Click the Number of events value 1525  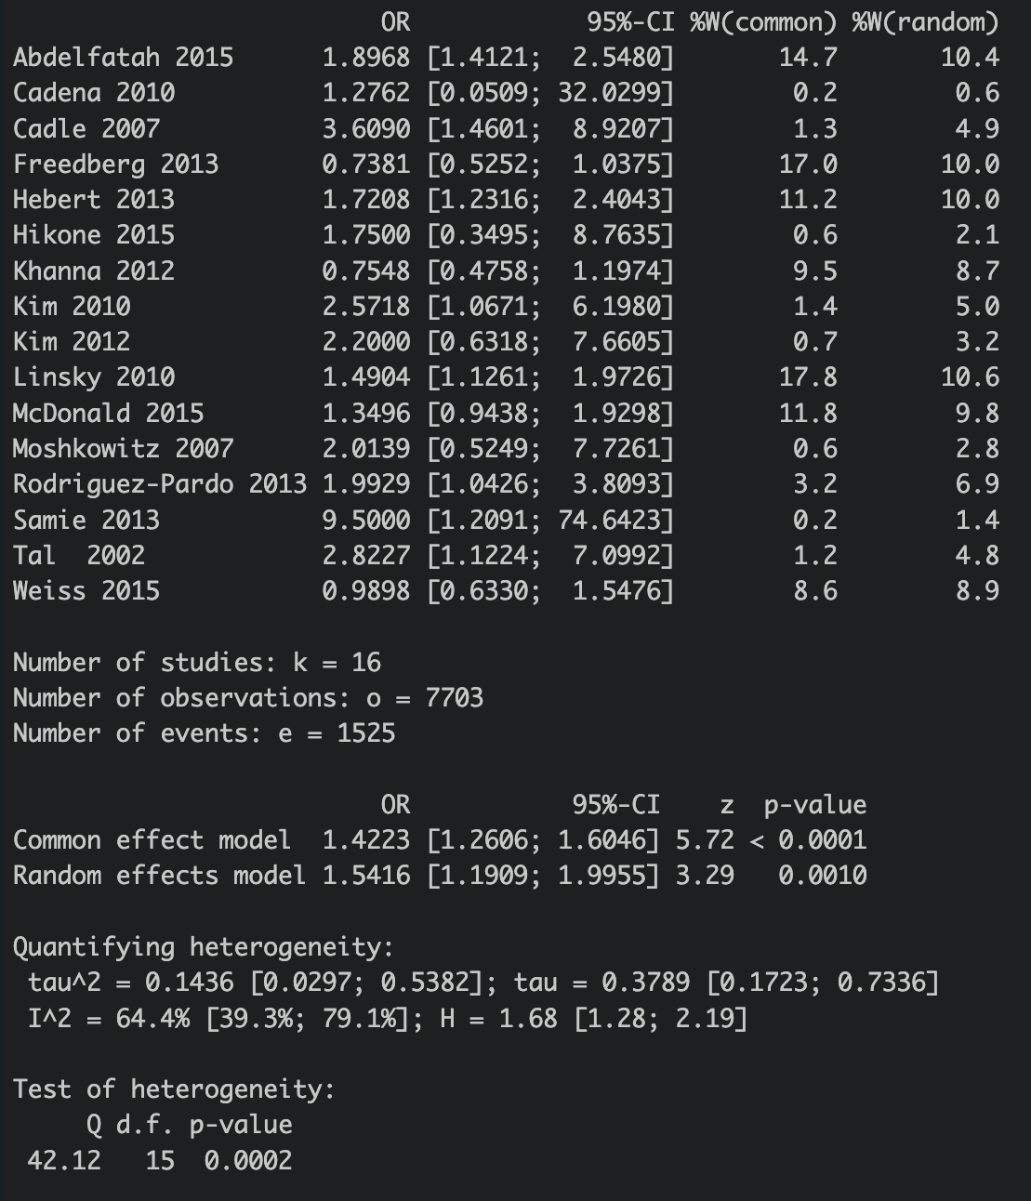point(366,733)
